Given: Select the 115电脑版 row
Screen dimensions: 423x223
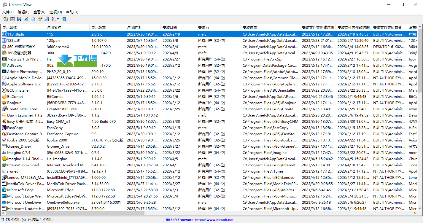Looking at the screenshot, I should click(209, 34).
